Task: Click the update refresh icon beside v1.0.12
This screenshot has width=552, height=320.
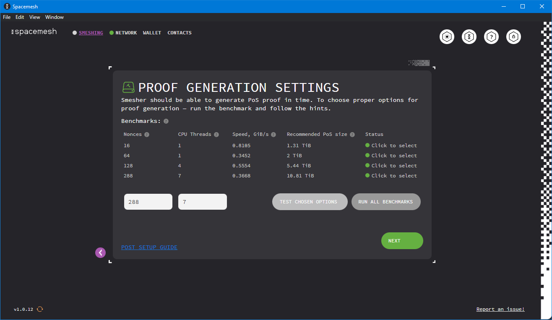Action: pyautogui.click(x=40, y=309)
